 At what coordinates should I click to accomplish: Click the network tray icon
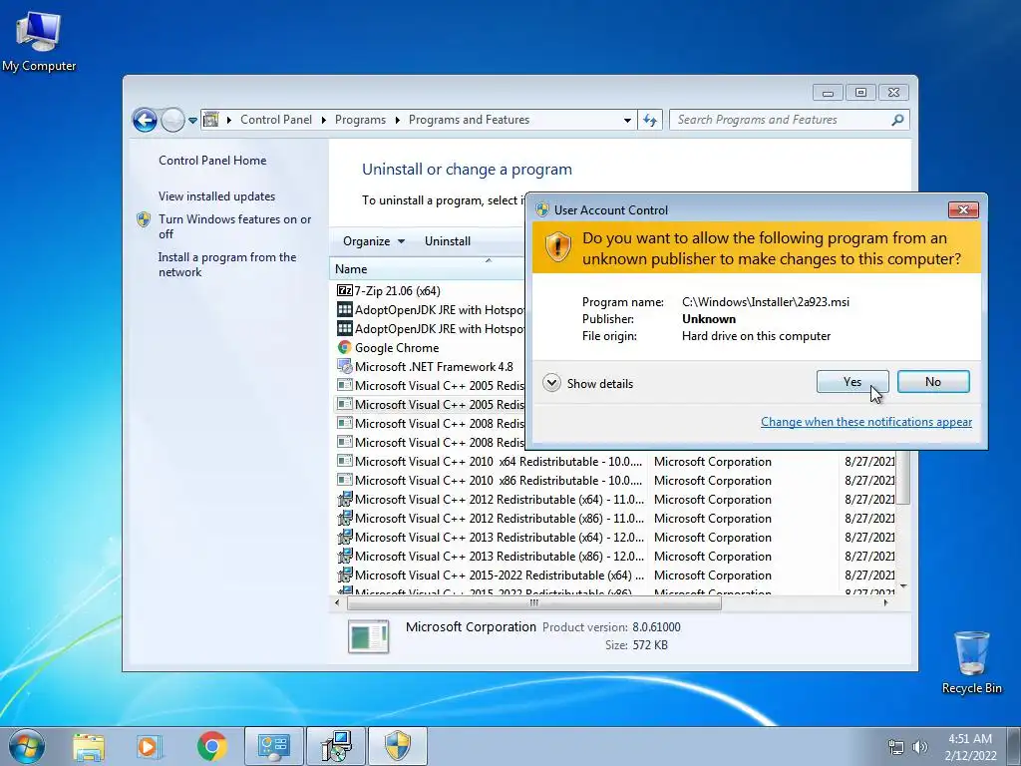pyautogui.click(x=896, y=747)
